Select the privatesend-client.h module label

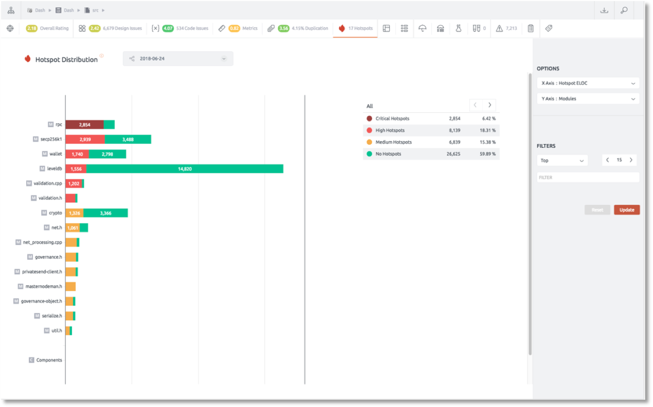[42, 272]
